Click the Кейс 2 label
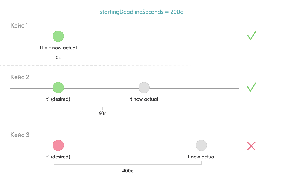The height and width of the screenshot is (180, 283). tap(20, 77)
